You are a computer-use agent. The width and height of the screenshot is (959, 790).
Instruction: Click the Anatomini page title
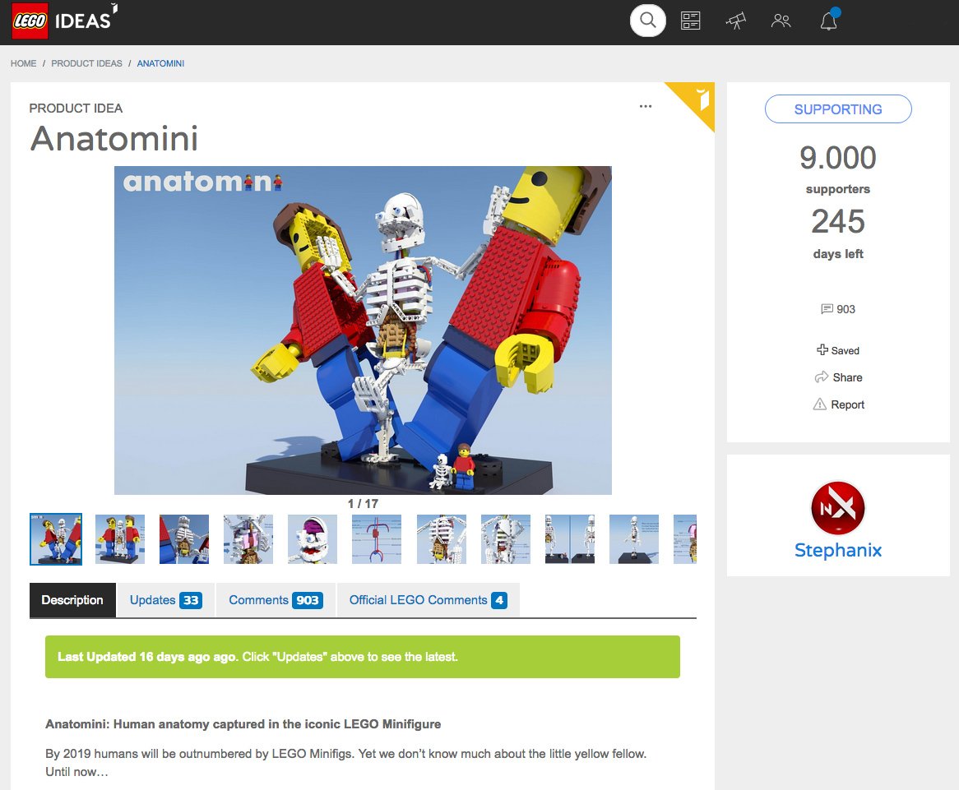click(114, 138)
